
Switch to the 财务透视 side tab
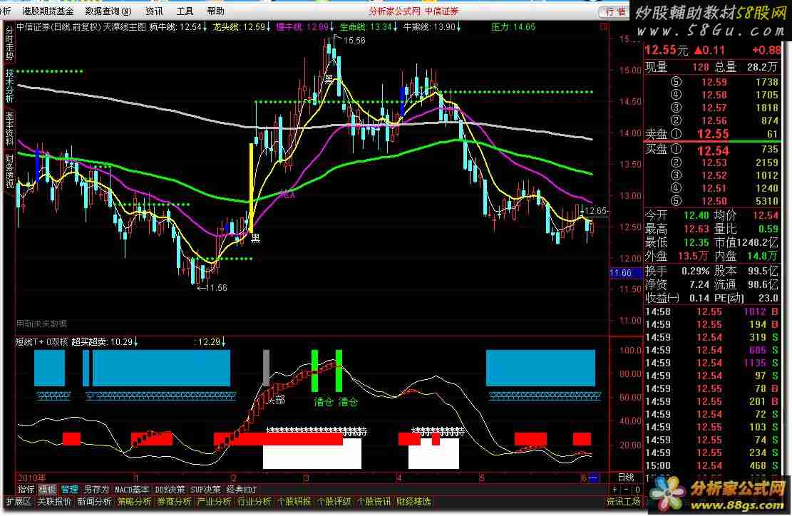[x=9, y=171]
